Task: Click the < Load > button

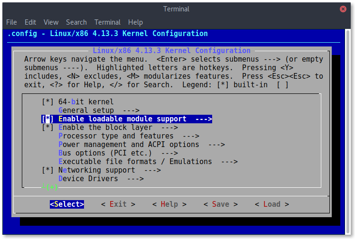Action: coord(272,204)
